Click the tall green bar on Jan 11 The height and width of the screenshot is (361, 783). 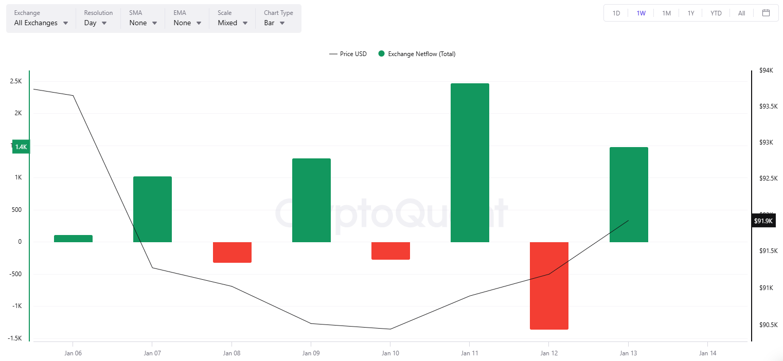(470, 162)
